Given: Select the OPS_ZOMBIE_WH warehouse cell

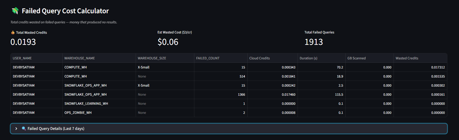Looking at the screenshot, I should click(78, 113).
